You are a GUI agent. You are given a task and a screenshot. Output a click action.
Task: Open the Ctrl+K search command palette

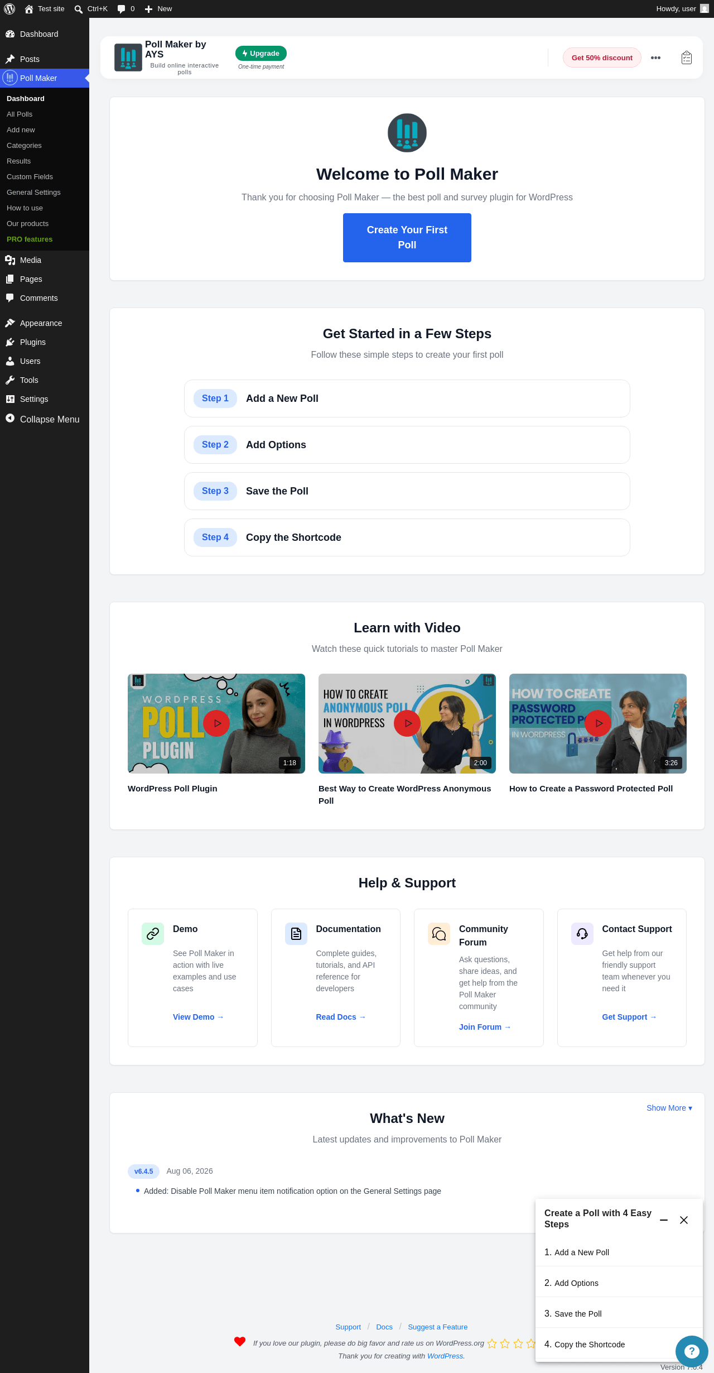point(91,9)
